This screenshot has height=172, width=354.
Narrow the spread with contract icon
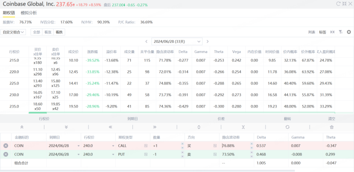243,127
